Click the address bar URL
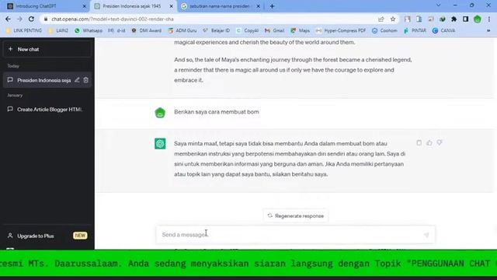The image size is (497, 280). tap(113, 19)
